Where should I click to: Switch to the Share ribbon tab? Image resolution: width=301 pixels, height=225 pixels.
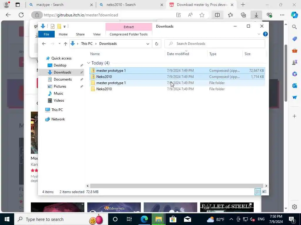[x=80, y=34]
